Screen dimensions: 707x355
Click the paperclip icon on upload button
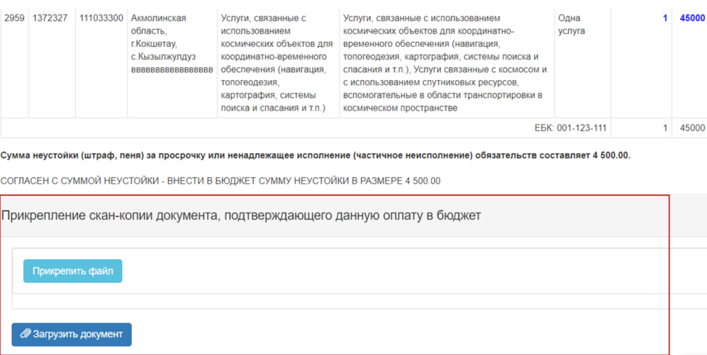[x=26, y=334]
